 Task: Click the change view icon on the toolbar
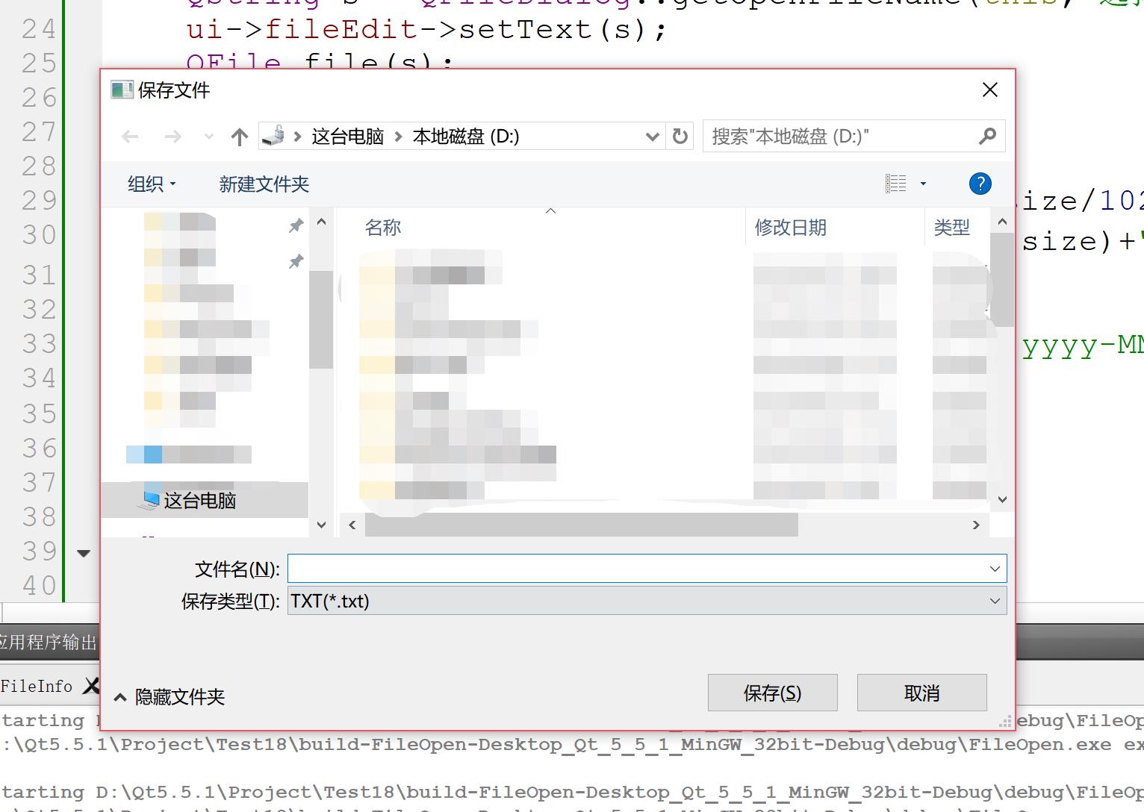tap(896, 184)
